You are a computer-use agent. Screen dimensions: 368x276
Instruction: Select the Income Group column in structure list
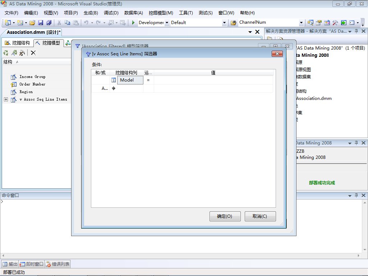pyautogui.click(x=32, y=77)
